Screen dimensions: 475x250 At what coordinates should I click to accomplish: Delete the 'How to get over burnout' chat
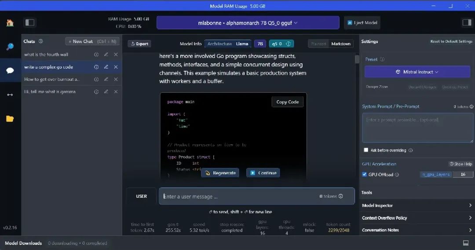click(x=116, y=79)
